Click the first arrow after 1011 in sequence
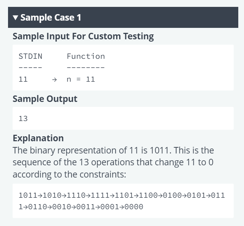244x226 pixels. pos(40,196)
